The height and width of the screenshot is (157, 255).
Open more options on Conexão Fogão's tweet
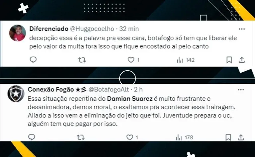click(241, 90)
